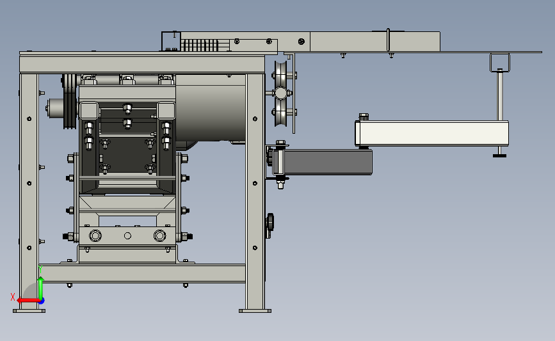Select the small center hole in bottom plate
555x341 pixels.
(x=128, y=235)
